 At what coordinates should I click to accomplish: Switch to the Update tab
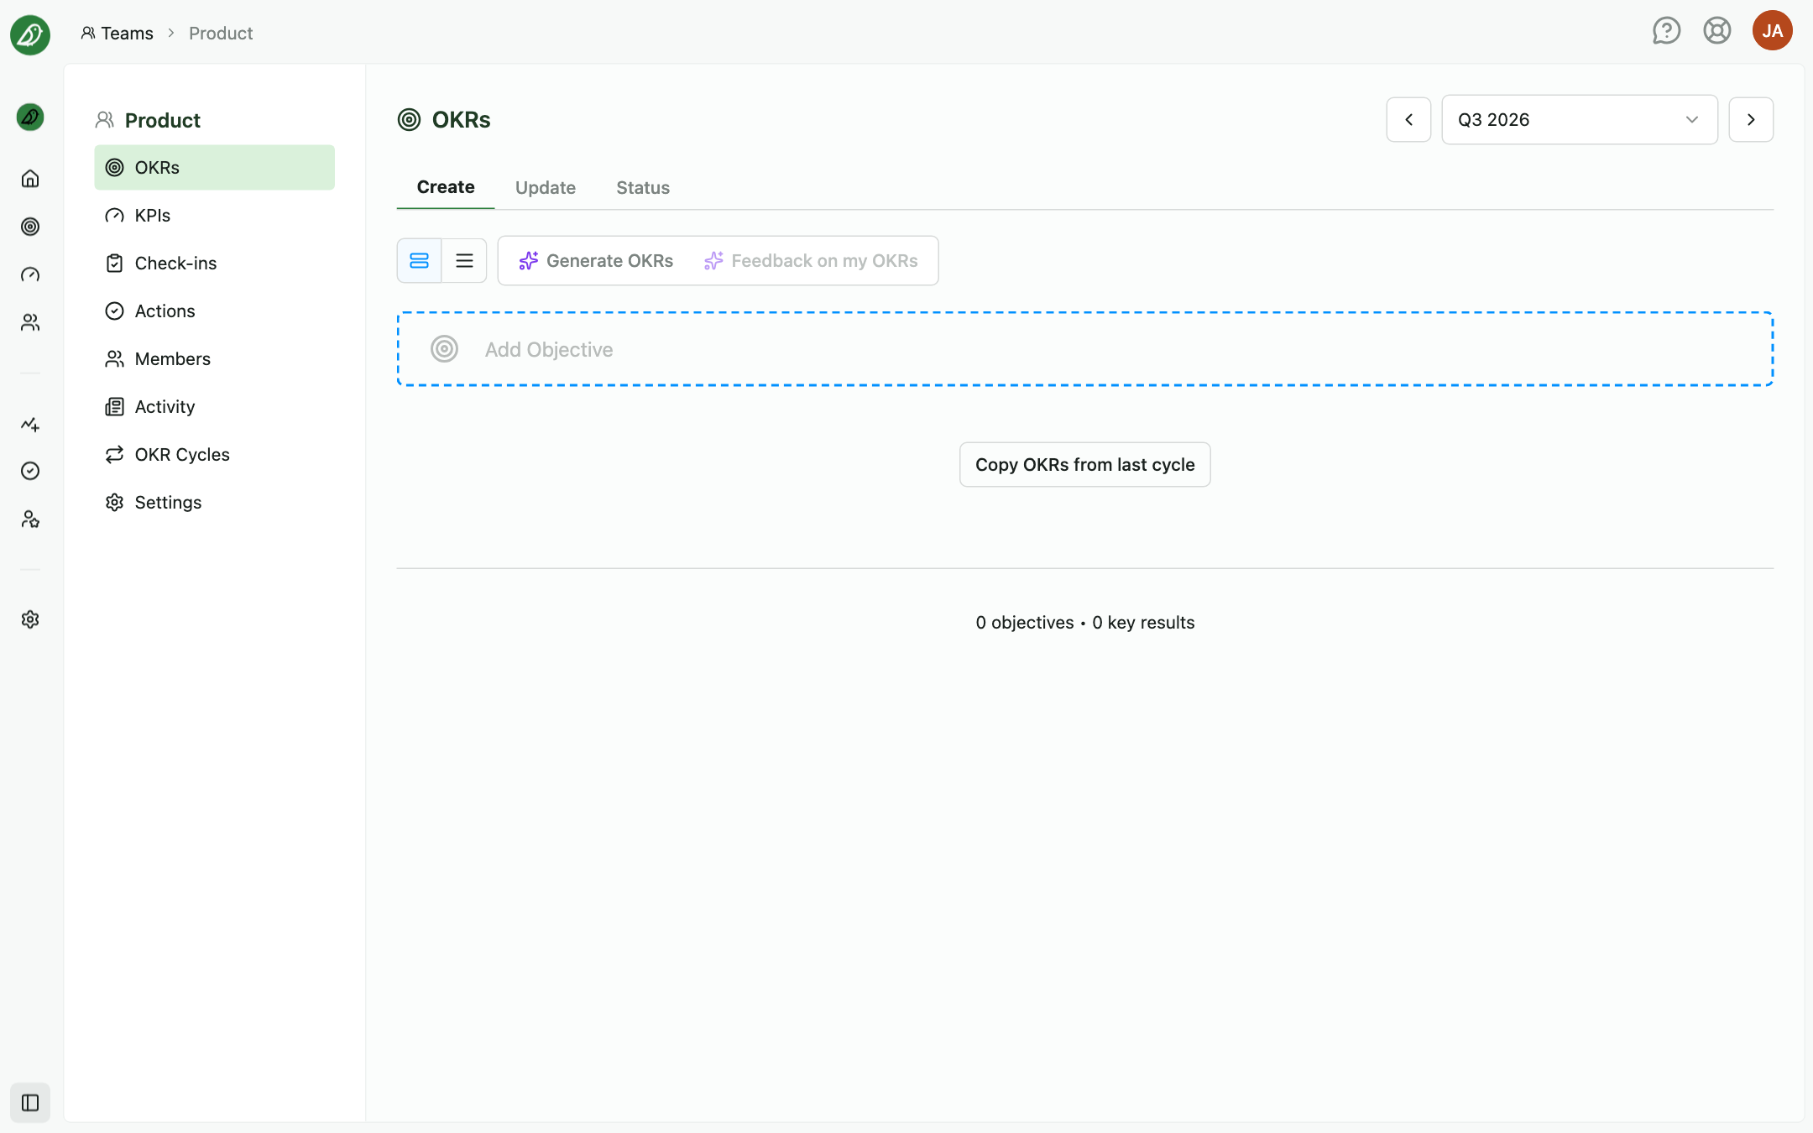coord(546,188)
